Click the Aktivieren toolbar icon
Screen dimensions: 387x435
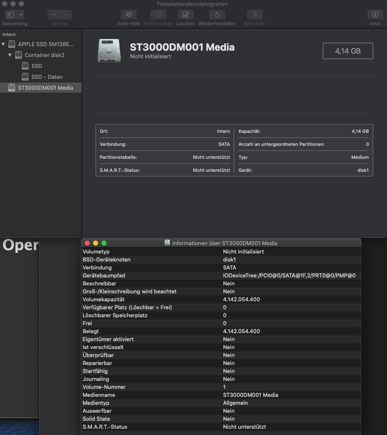(255, 15)
